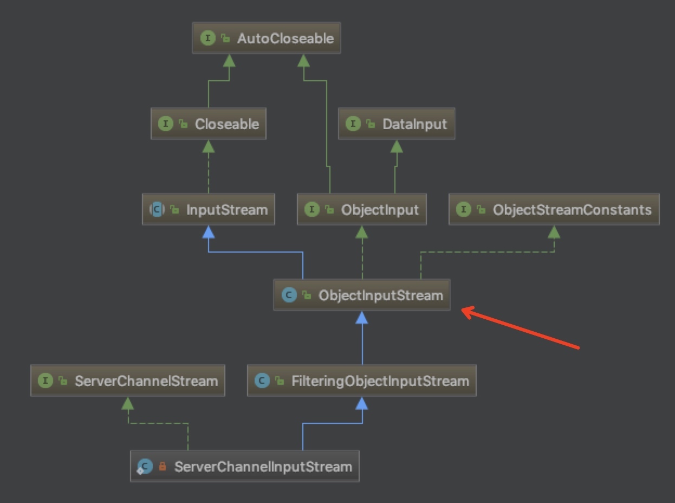This screenshot has height=503, width=675.
Task: Click the interface icon on AutoCloseable node
Action: click(x=207, y=38)
